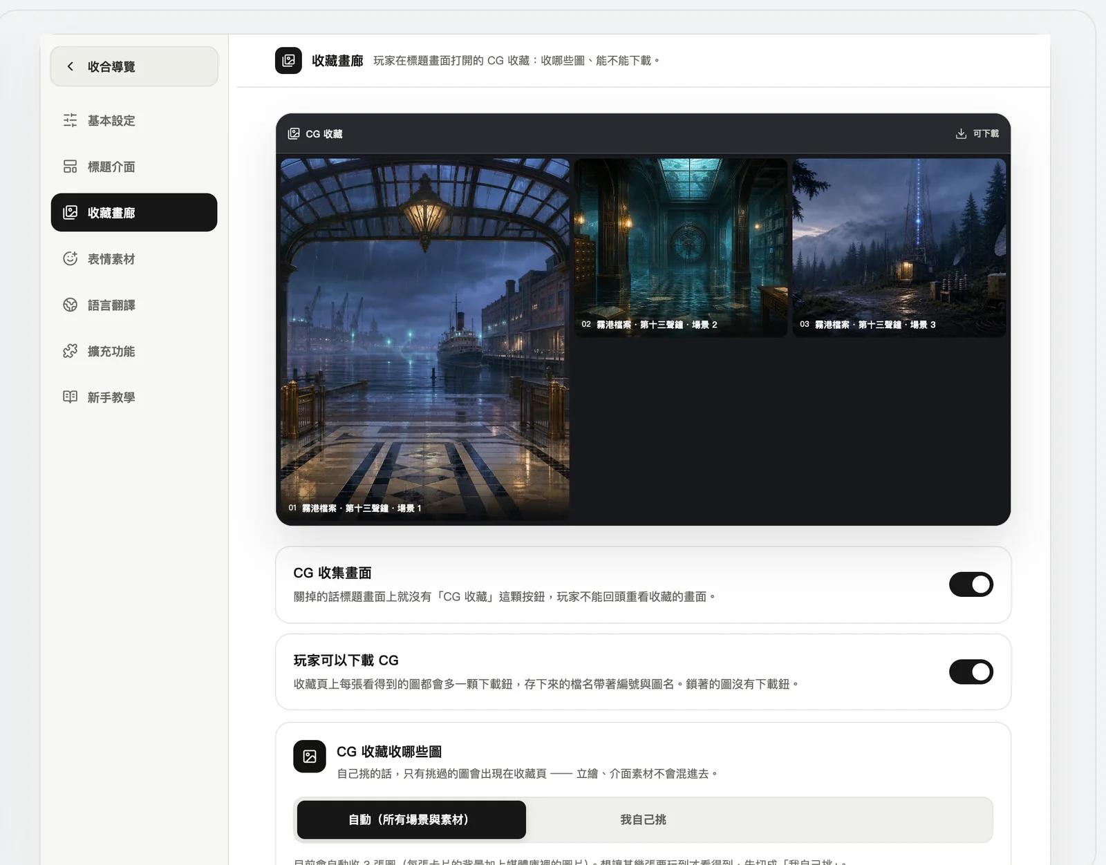
Task: Collapse sidebar with 收合導覽 button
Action: coord(134,66)
